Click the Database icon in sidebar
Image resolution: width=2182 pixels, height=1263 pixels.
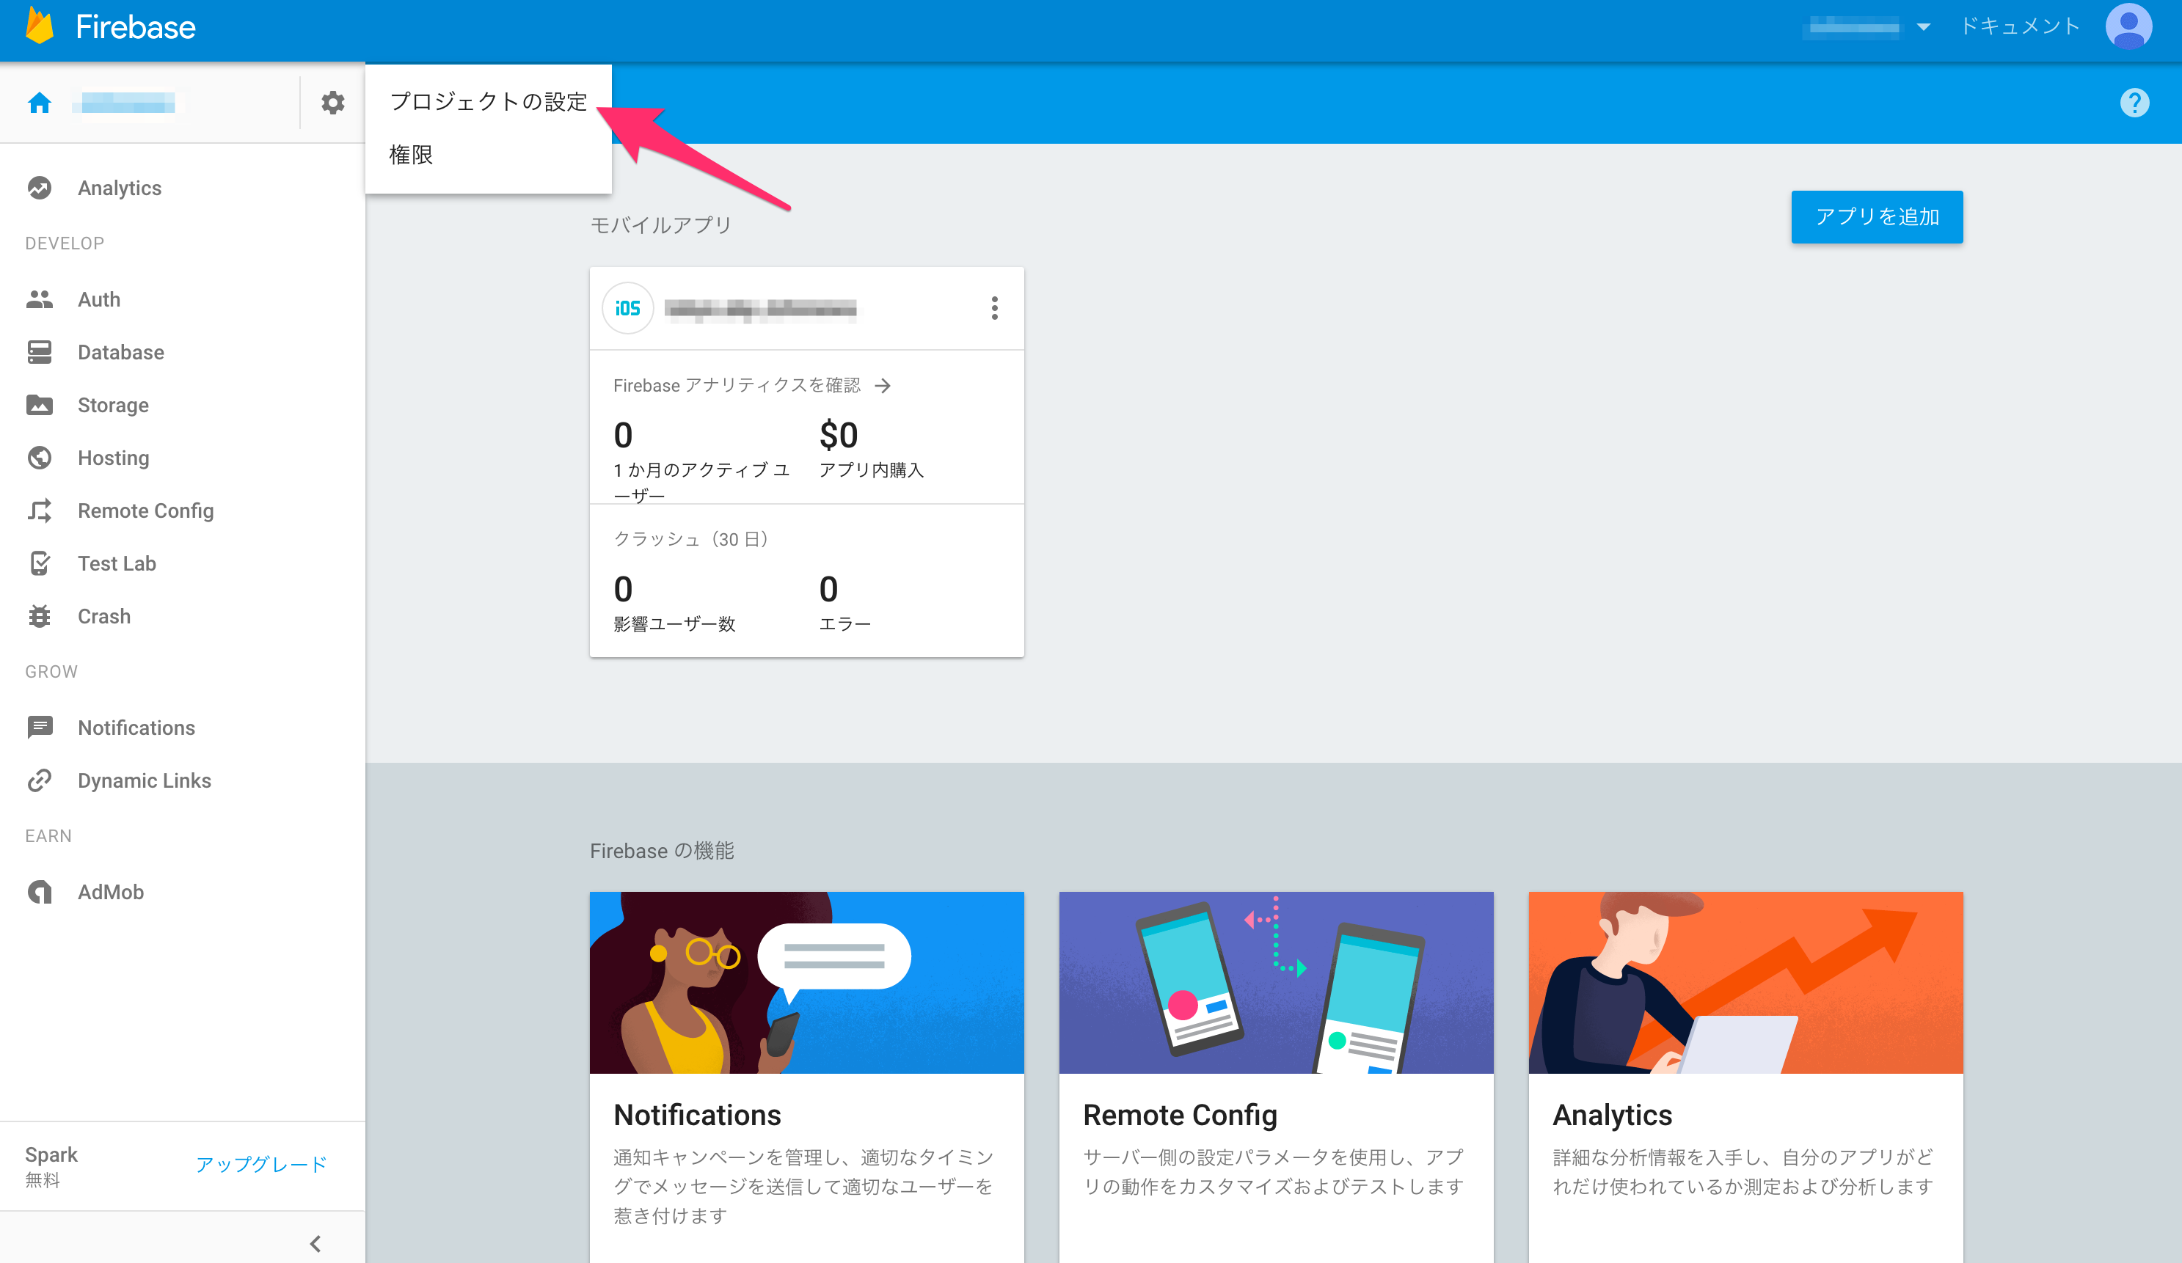[x=40, y=352]
